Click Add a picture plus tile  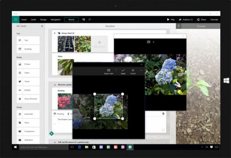tap(100, 44)
